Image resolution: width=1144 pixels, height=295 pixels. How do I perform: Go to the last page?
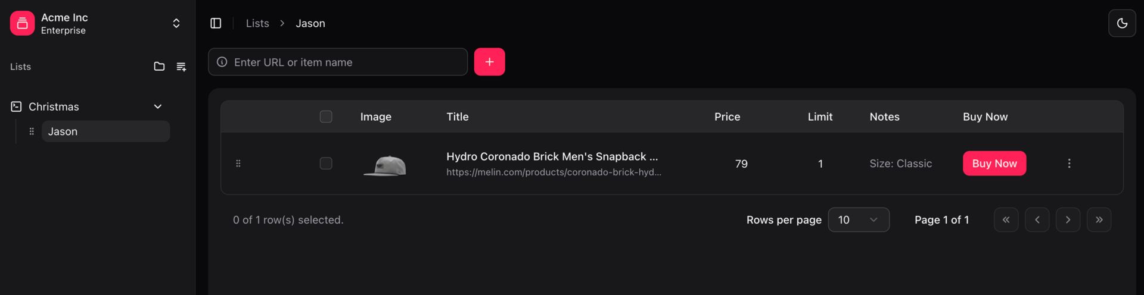click(x=1099, y=220)
